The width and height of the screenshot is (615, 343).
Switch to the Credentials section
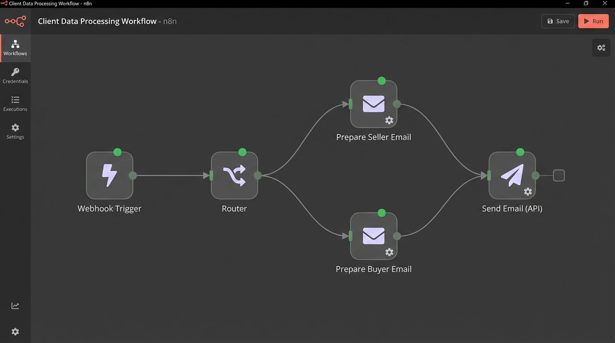click(15, 75)
